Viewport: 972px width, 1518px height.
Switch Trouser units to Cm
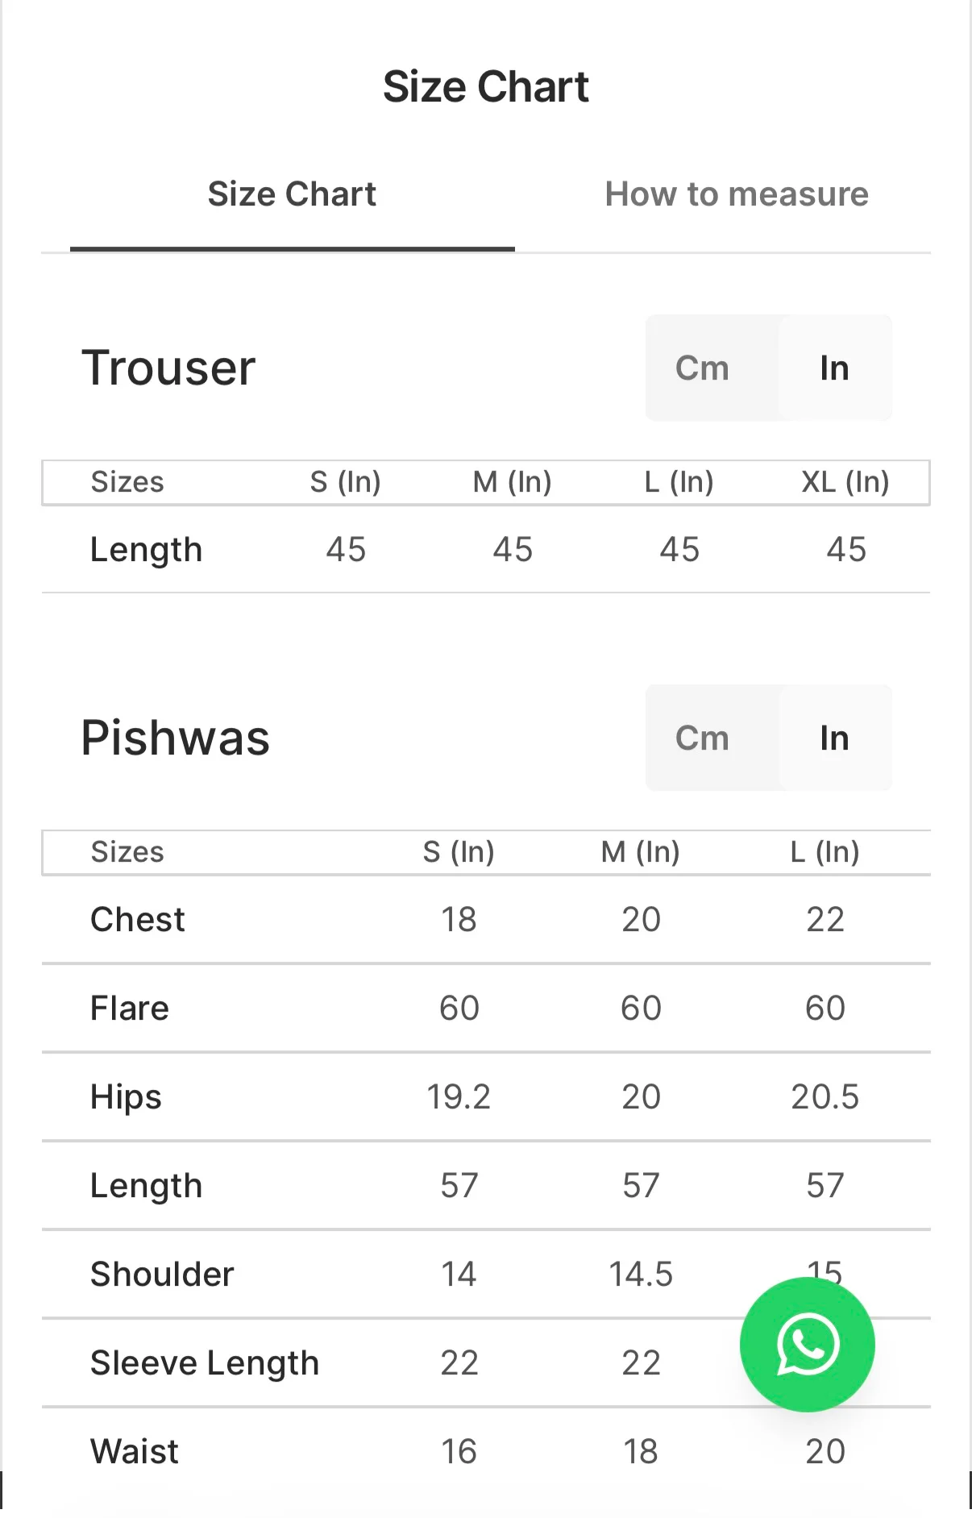point(702,368)
